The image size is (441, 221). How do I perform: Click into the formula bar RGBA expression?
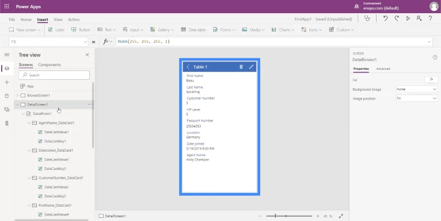[144, 42]
